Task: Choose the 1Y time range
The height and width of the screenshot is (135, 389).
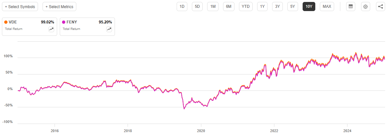Action: click(262, 7)
